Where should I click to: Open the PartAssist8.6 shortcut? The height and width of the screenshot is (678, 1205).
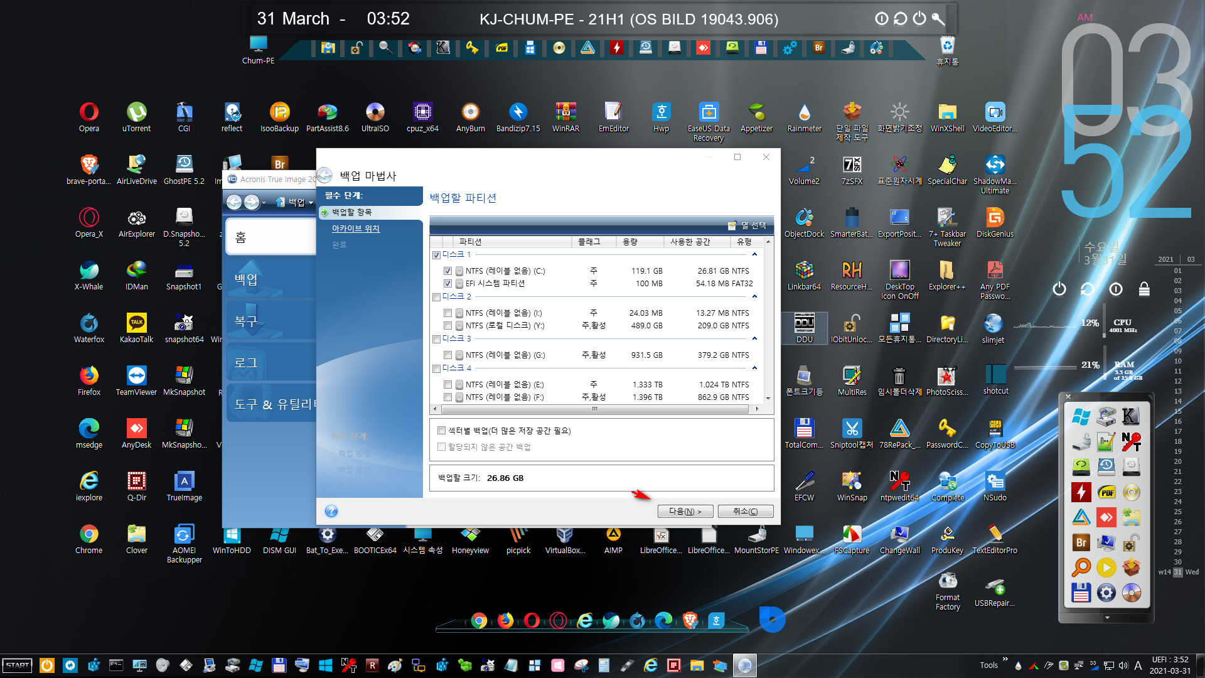[x=327, y=117]
